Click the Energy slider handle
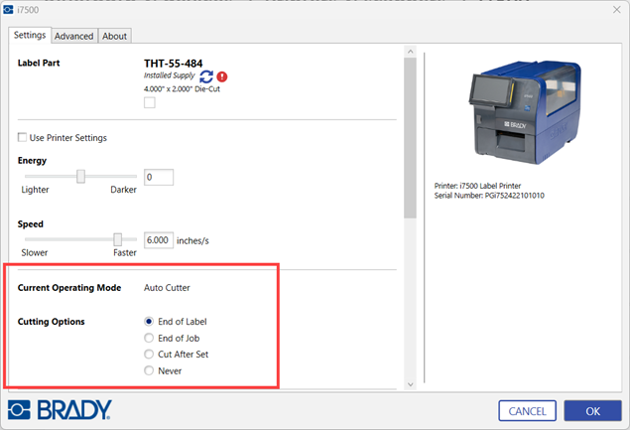Image resolution: width=630 pixels, height=430 pixels. click(x=81, y=177)
